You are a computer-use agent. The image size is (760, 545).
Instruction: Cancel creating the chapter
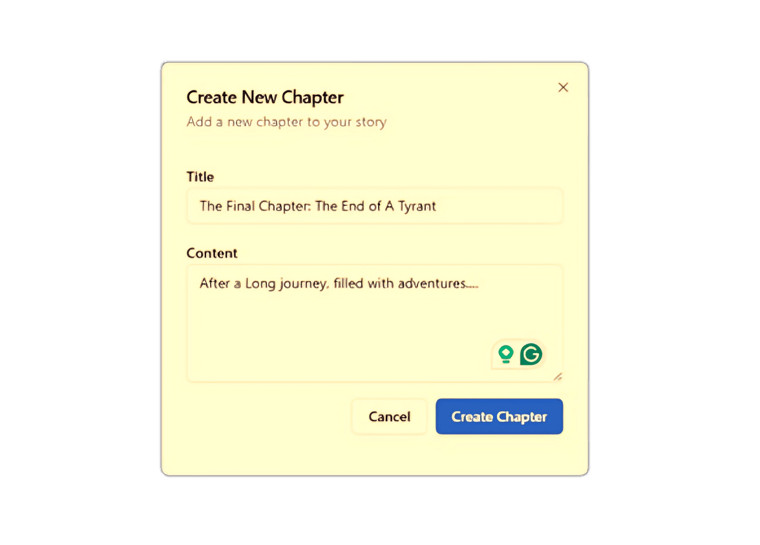click(x=389, y=416)
